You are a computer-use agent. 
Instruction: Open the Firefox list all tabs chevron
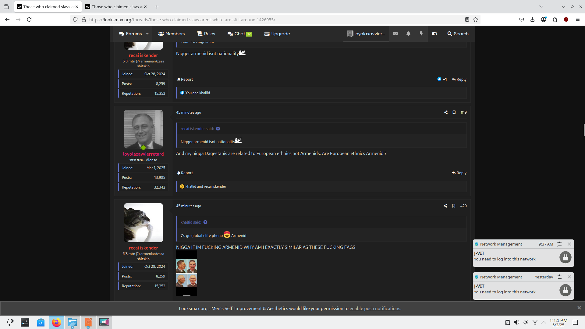click(x=541, y=7)
